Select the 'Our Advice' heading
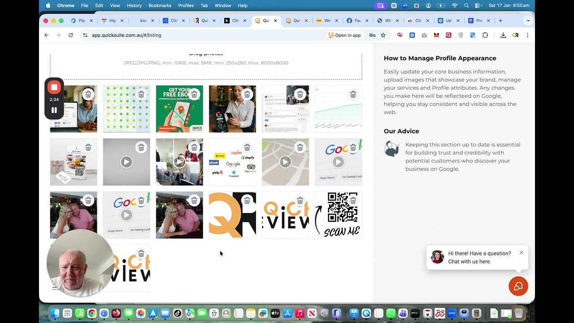574x323 pixels. click(x=401, y=131)
